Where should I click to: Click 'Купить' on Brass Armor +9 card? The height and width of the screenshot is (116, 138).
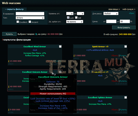[123, 81]
